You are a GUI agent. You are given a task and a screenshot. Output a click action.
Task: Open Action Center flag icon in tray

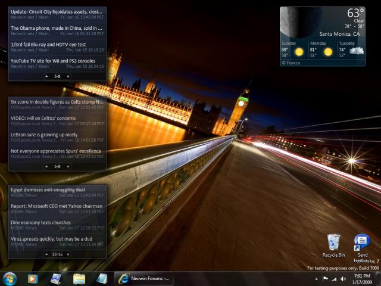click(325, 279)
